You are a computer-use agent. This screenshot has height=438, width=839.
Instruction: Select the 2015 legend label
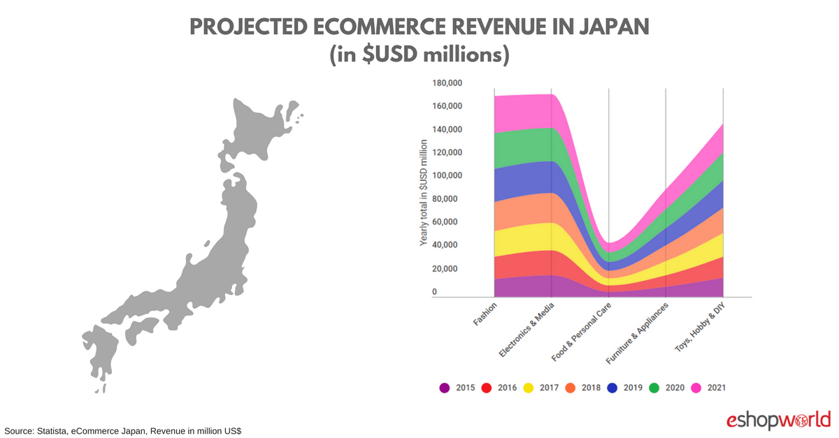[x=465, y=388]
